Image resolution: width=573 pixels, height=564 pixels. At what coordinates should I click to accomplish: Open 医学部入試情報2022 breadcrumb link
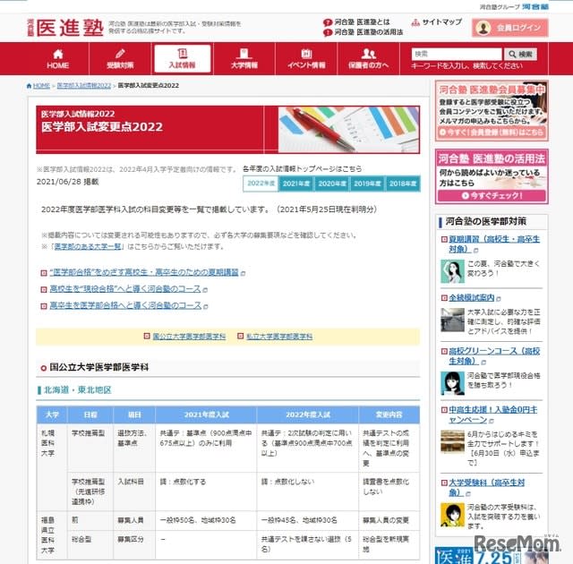[x=83, y=85]
